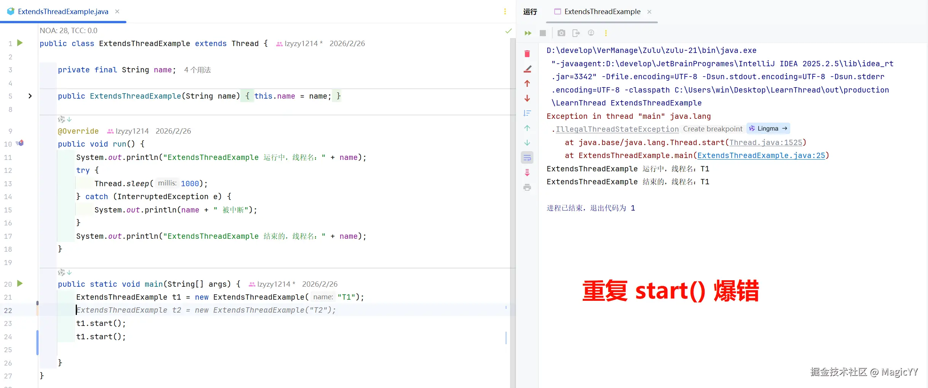Click the Lingma button in console
This screenshot has width=928, height=388.
[768, 129]
